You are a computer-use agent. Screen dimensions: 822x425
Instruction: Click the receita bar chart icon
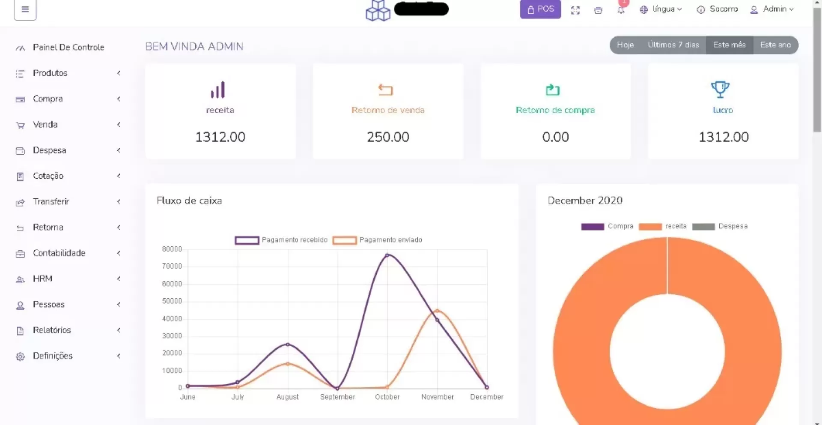click(x=218, y=90)
